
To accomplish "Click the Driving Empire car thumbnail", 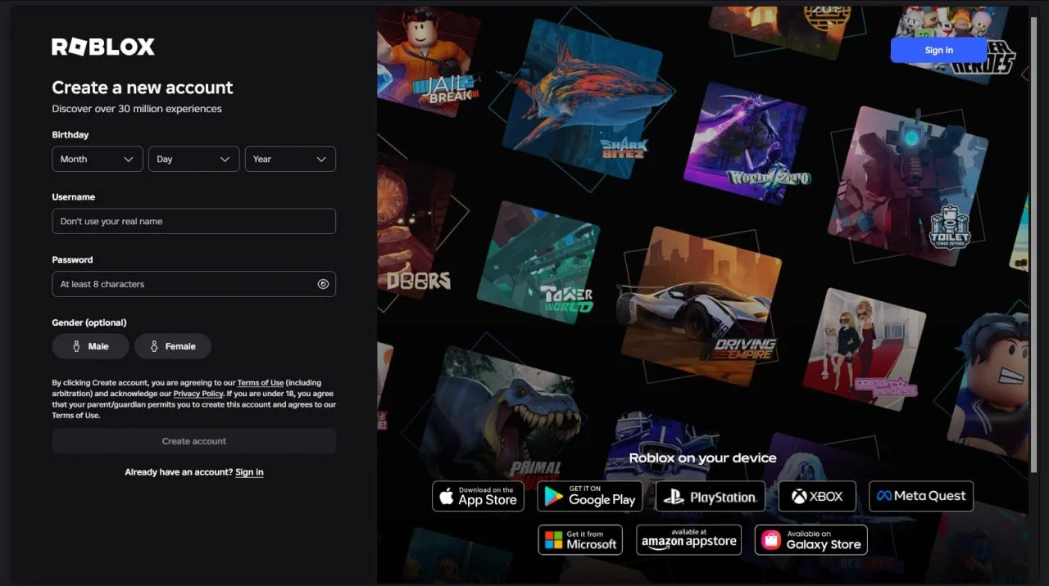I will tap(701, 304).
